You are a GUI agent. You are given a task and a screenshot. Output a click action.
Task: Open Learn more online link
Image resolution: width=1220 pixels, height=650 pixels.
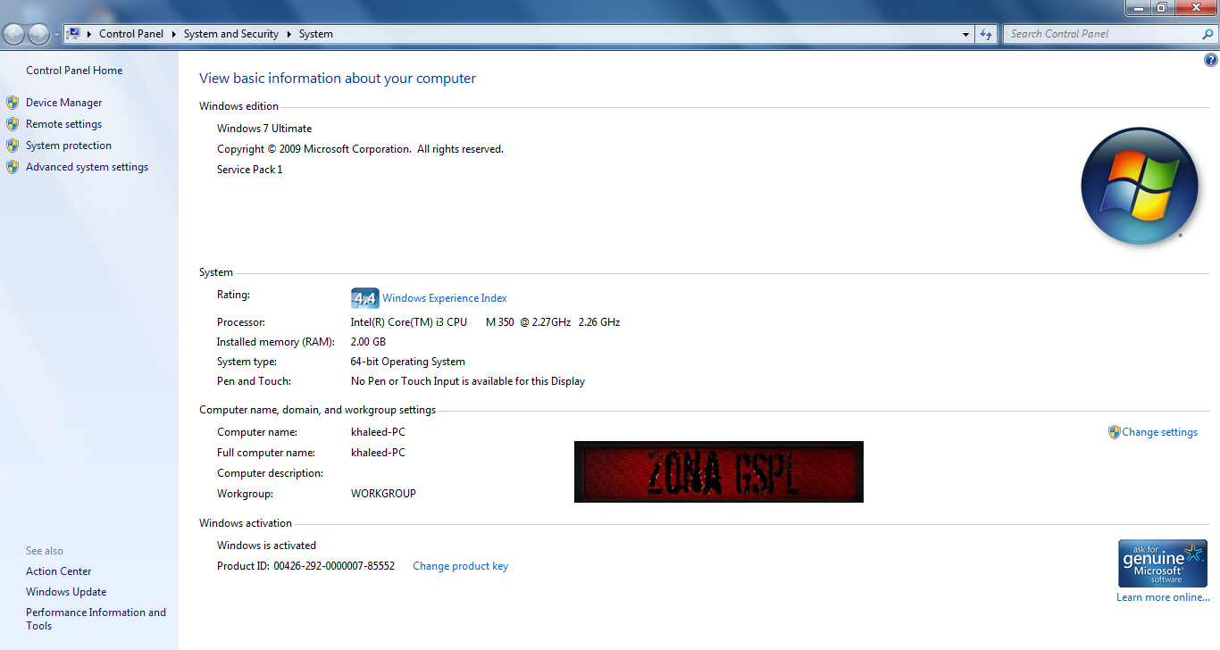pyautogui.click(x=1163, y=597)
